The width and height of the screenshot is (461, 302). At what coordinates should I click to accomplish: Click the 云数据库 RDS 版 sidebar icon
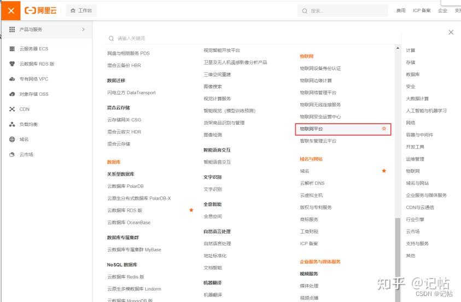pos(12,64)
